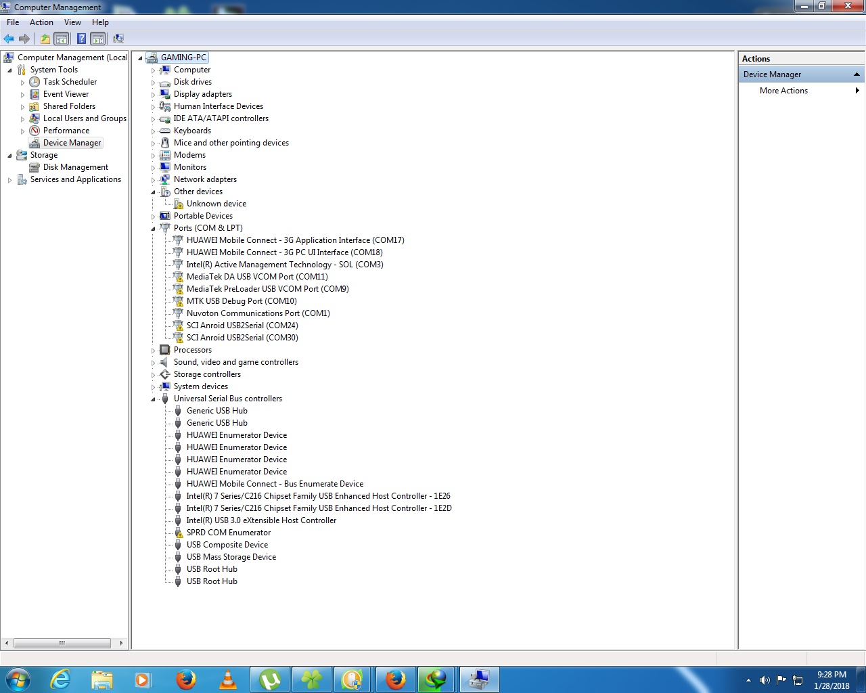Screen dimensions: 866x693
Task: Click the Forward arrow in the toolbar
Action: click(24, 39)
